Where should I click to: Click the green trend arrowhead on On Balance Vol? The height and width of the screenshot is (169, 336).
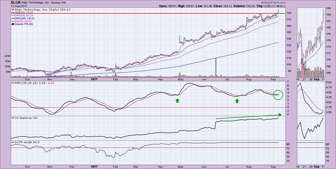[x=280, y=115]
